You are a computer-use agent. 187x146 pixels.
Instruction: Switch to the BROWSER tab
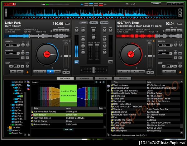pyautogui.click(x=65, y=78)
